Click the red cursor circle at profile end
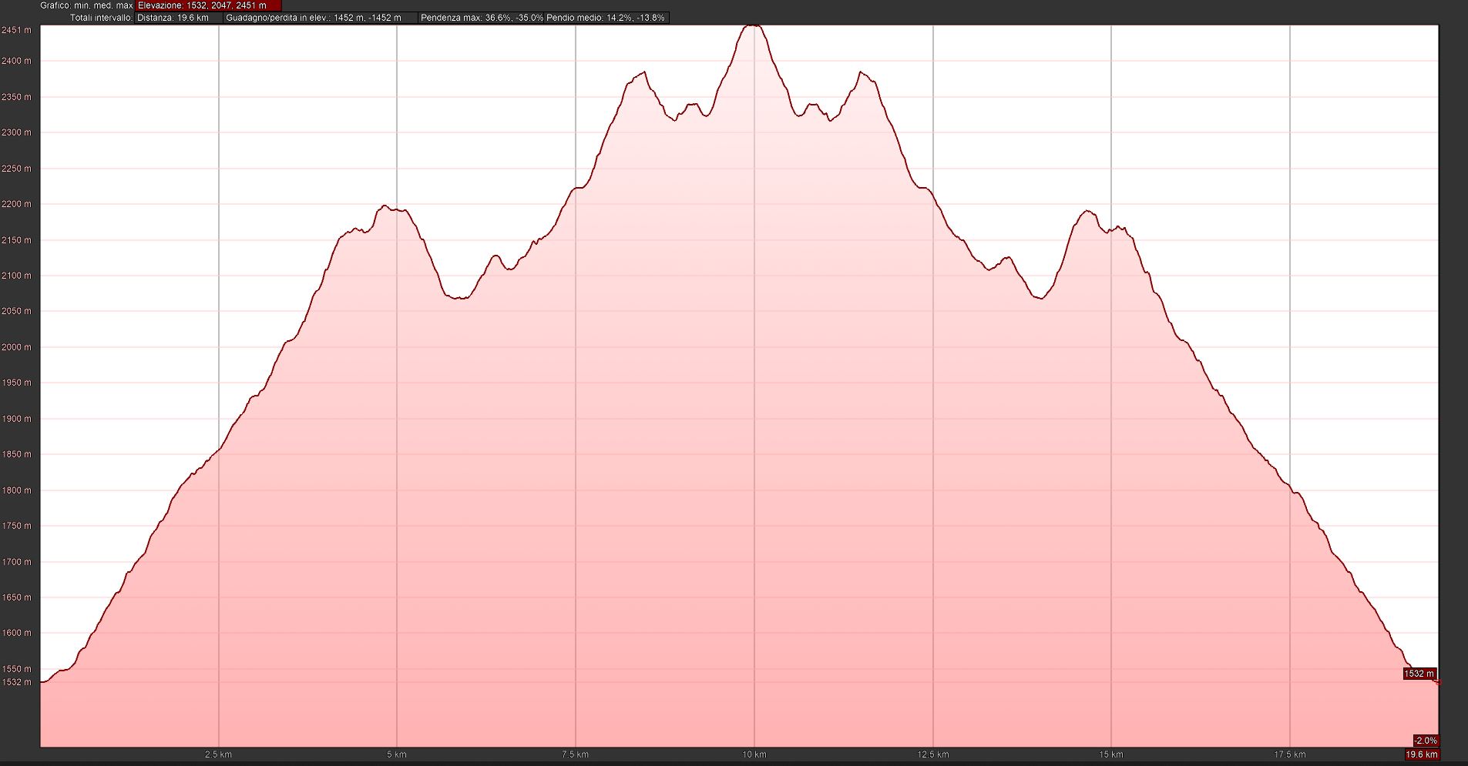The image size is (1468, 766). pyautogui.click(x=1437, y=682)
